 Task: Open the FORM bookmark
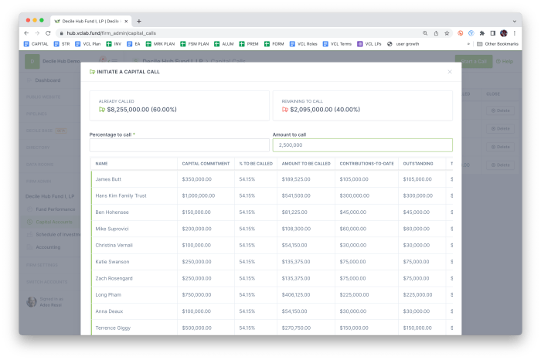[274, 44]
